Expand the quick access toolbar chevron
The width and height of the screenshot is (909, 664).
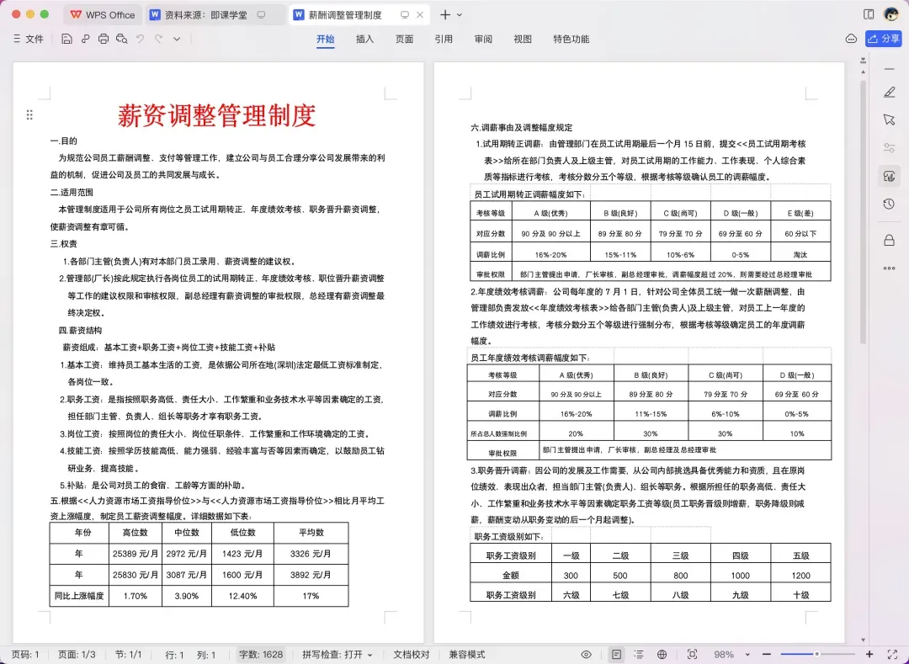point(177,39)
